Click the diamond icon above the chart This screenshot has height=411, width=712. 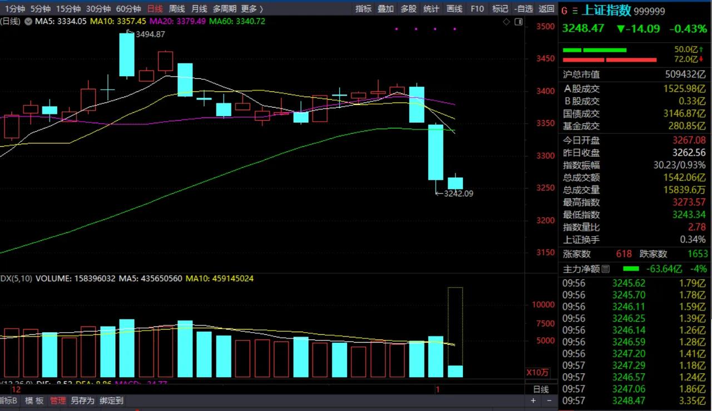506,22
